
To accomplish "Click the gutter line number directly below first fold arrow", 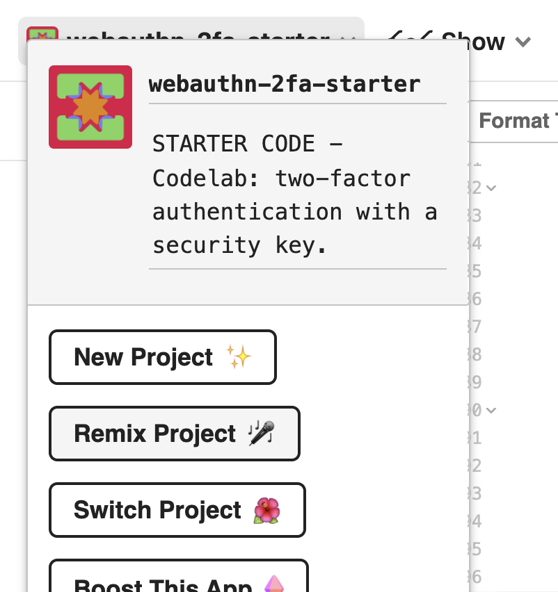I will 476,215.
